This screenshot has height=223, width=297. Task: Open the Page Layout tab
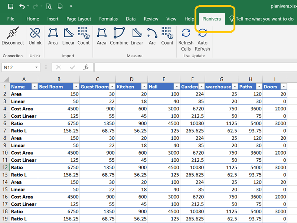point(79,19)
